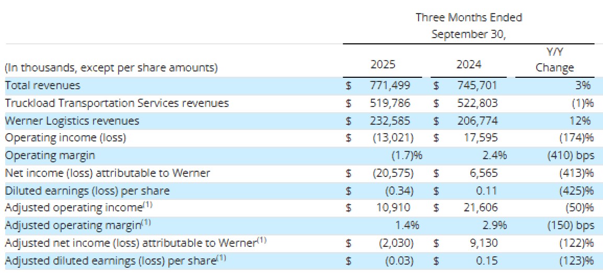
Task: Click the (410) bps change cell
Action: [x=570, y=156]
